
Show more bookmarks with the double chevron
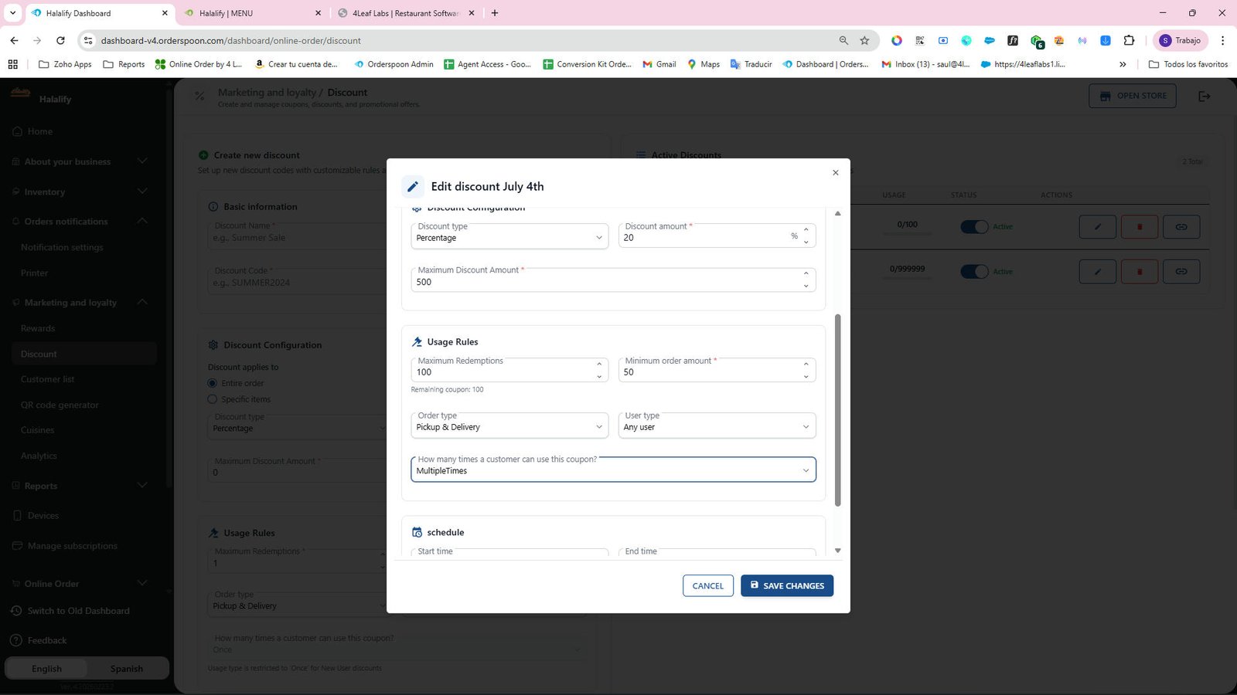1123,64
